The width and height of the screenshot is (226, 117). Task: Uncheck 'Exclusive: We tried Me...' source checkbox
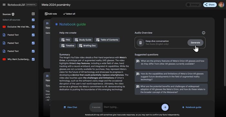tap(33, 27)
